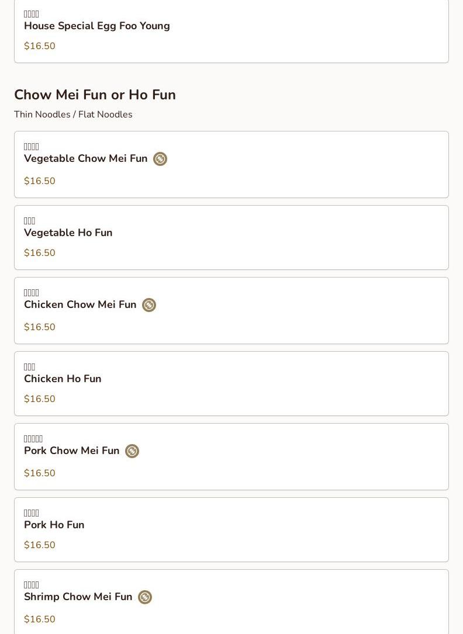Screen dimensions: 463x634
Task: Click the Chicken Ho Fun $16.50 price
Action: point(40,399)
